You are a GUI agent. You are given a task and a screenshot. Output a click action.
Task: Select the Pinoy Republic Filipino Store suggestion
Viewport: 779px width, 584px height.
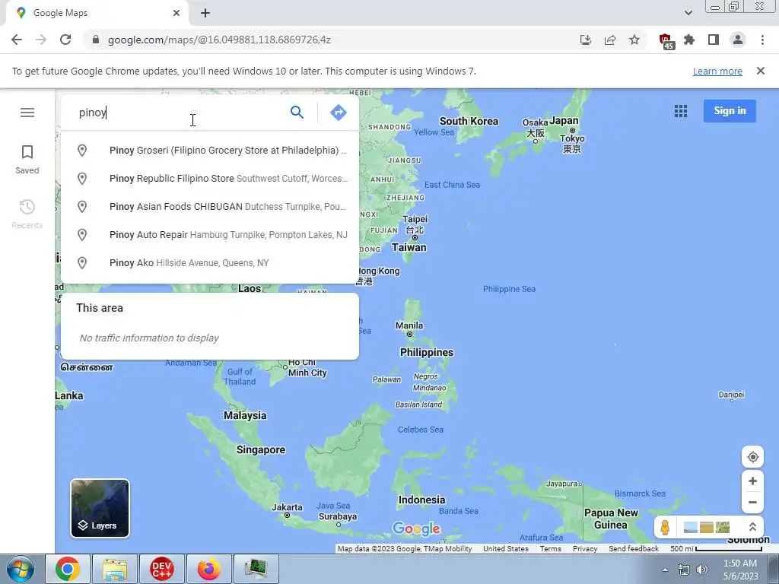coord(210,178)
